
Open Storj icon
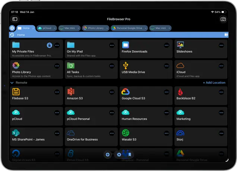[180, 133]
